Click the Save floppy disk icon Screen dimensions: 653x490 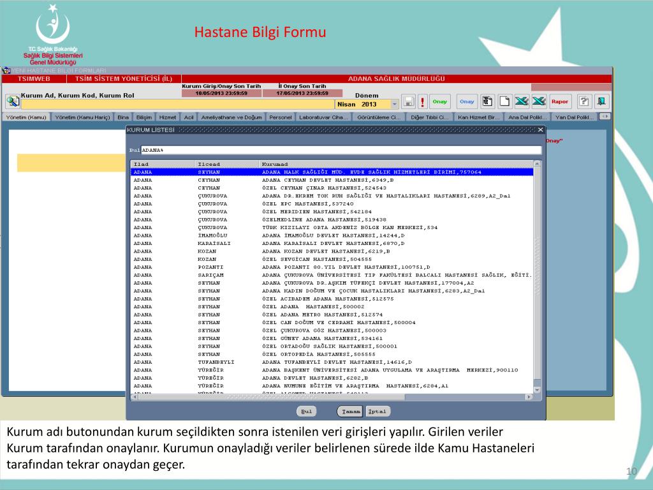pyautogui.click(x=409, y=101)
